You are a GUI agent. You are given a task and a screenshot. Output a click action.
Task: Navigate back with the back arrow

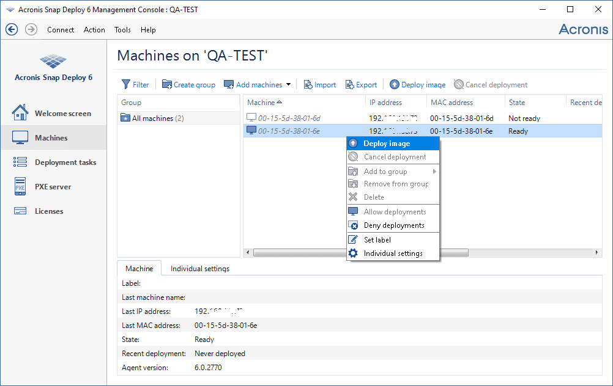pyautogui.click(x=12, y=29)
